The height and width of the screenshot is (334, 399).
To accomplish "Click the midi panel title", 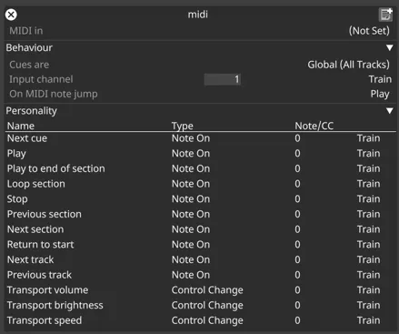I will [x=198, y=15].
